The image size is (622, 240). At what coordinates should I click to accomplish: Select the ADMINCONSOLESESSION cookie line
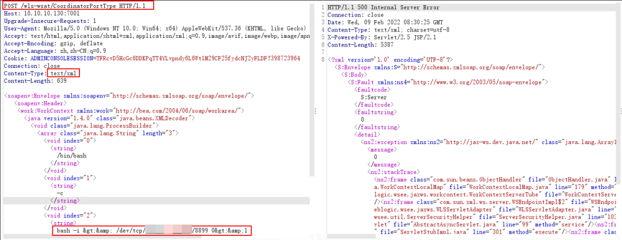point(152,58)
